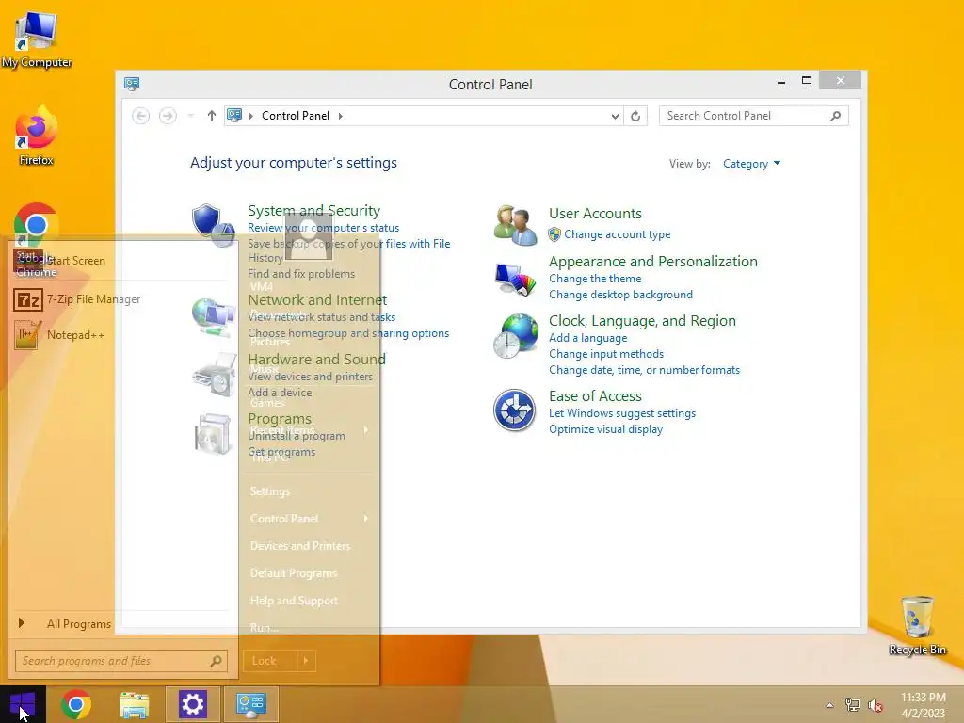This screenshot has width=964, height=723.
Task: Open Settings in the Start menu
Action: click(x=269, y=491)
